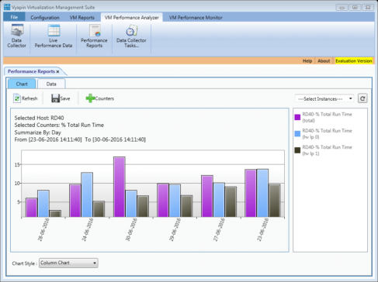Image resolution: width=378 pixels, height=282 pixels.
Task: Click 'Selected Counters: % Total Run Time' text
Action: pos(59,125)
